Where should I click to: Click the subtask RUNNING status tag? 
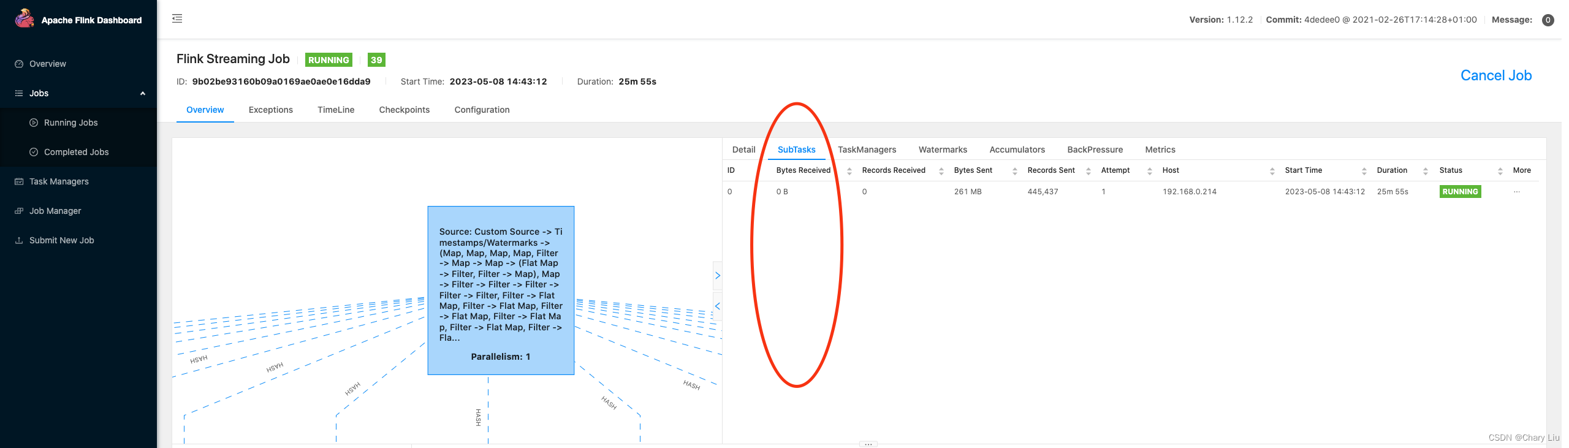point(1461,192)
